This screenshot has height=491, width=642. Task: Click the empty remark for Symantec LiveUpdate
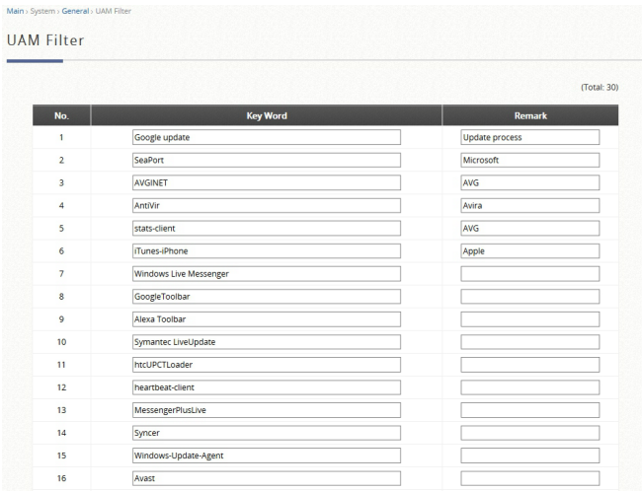[530, 342]
